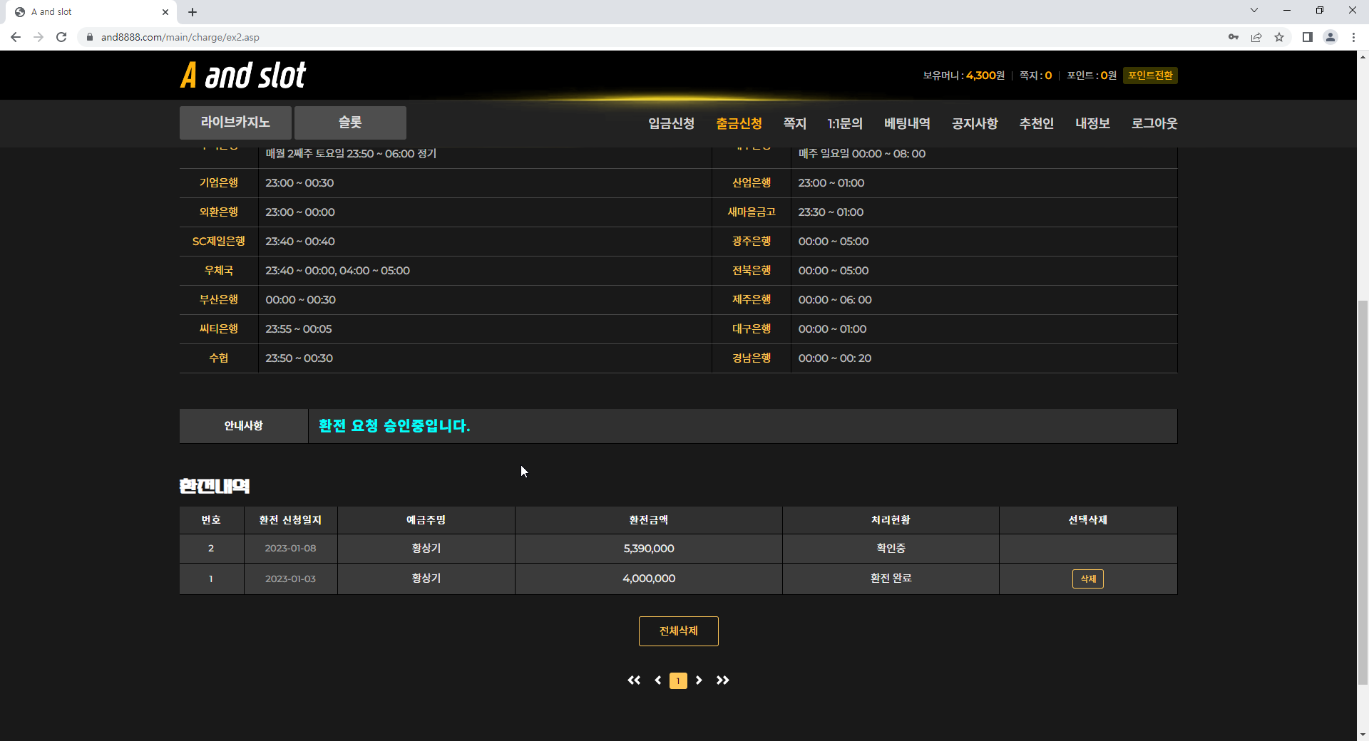Bookmark this page with star icon
Screen dimensions: 1369x741
coord(1279,37)
